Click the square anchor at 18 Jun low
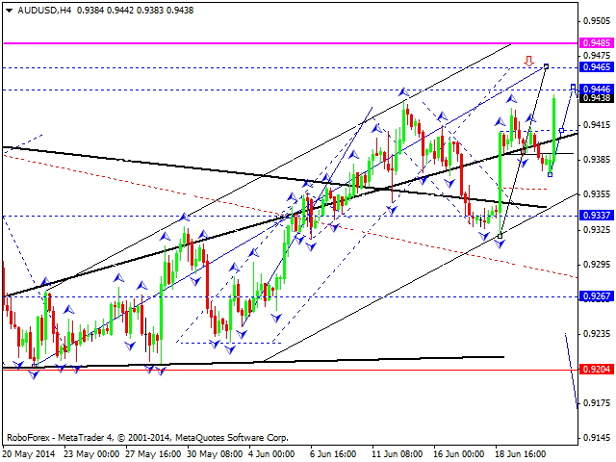 [x=500, y=236]
